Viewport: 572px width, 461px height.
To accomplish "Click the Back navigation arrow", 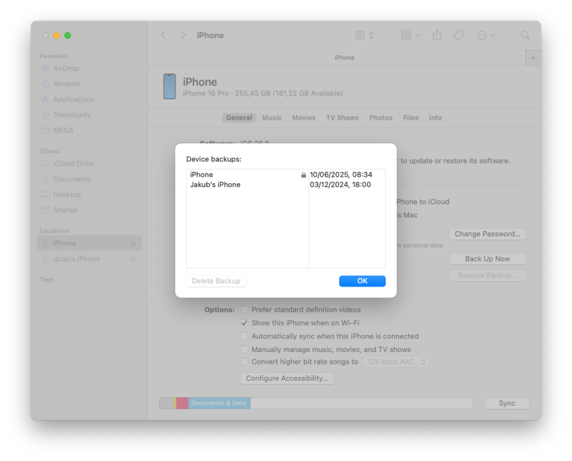I will click(x=163, y=35).
